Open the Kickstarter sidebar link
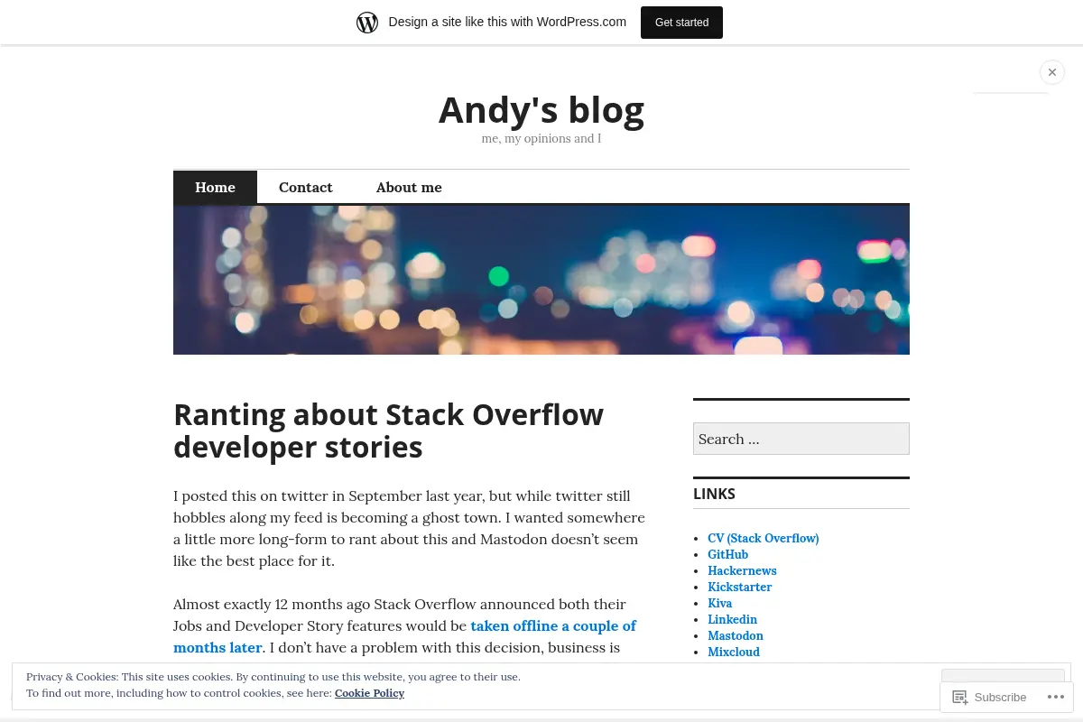 pyautogui.click(x=740, y=587)
